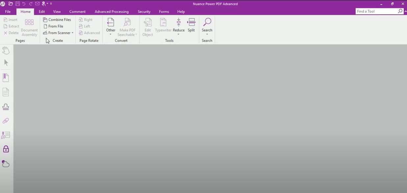407x193 pixels.
Task: Select the Typewriter tool
Action: pyautogui.click(x=163, y=25)
